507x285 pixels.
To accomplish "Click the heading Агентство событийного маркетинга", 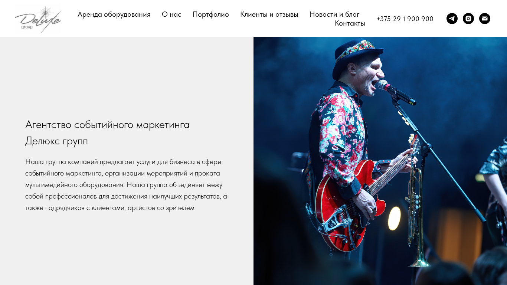I will [x=107, y=125].
